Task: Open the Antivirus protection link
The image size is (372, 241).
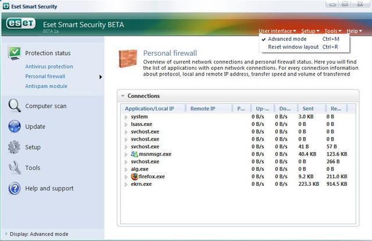Action: (x=49, y=67)
